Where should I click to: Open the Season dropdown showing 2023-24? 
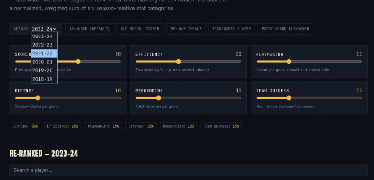[x=44, y=29]
